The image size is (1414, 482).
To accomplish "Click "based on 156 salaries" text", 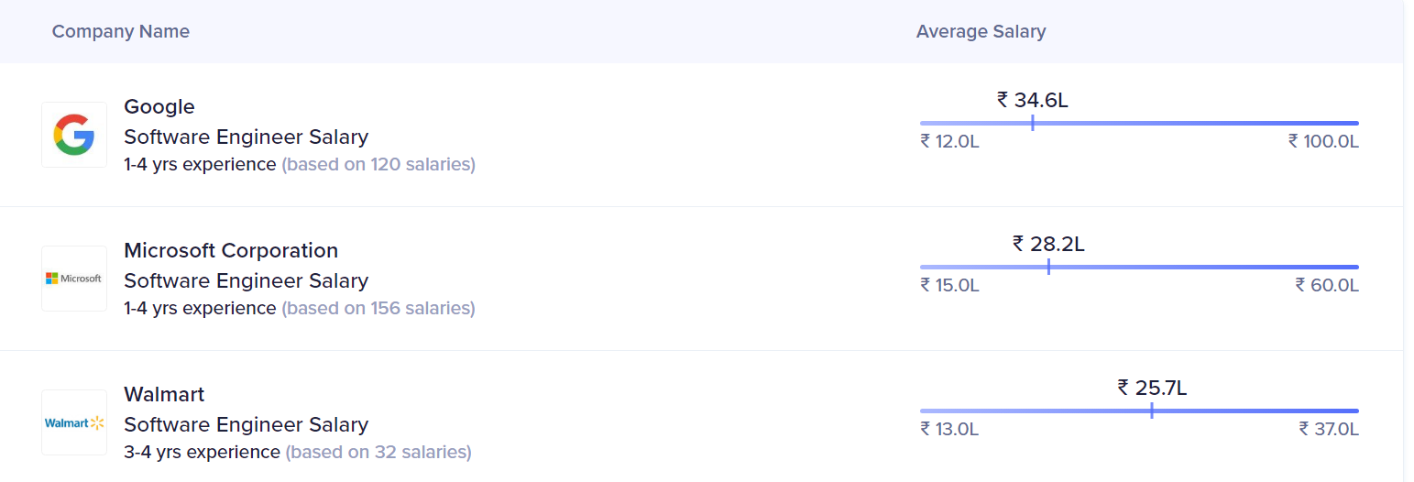I will click(378, 309).
